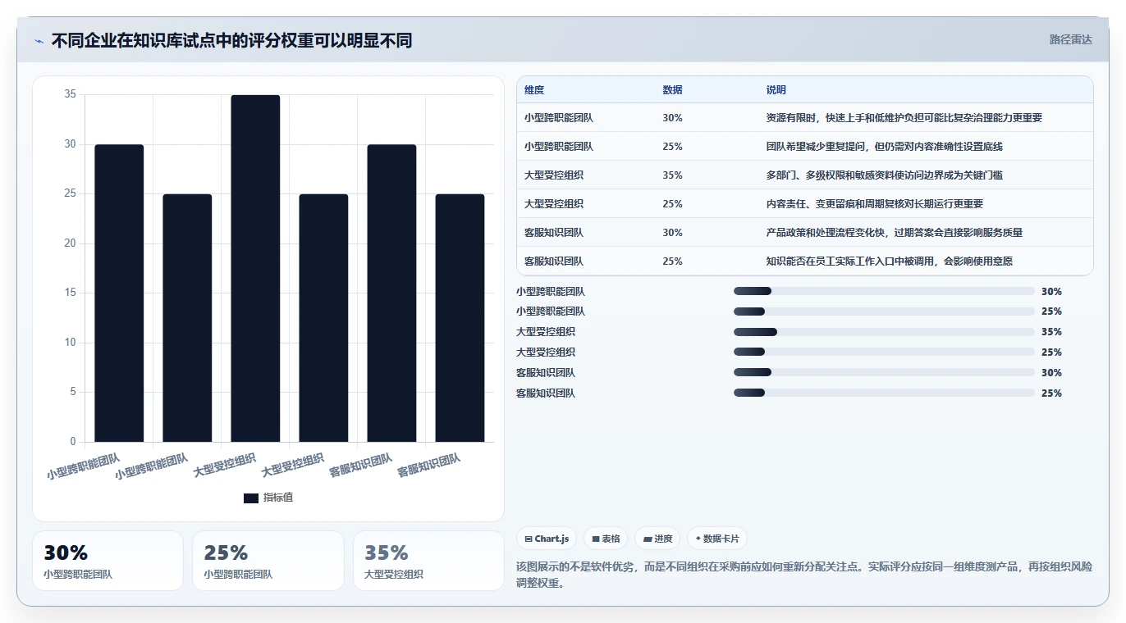1126x623 pixels.
Task: Click the 30% 小型跨职能团队 data card
Action: point(108,561)
